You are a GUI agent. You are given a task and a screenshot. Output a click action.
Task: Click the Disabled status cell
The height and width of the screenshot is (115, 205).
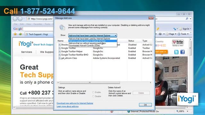tap(132, 45)
